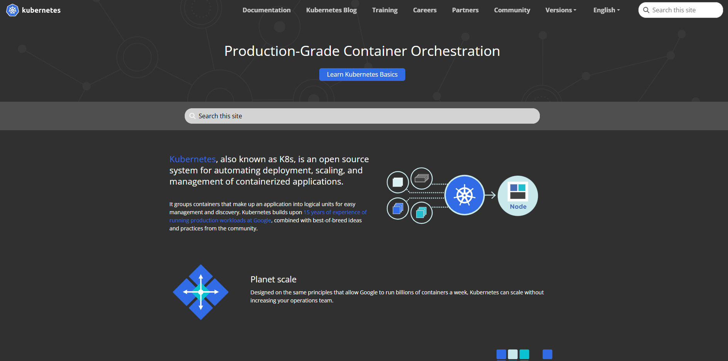728x361 pixels.
Task: Click the multi-container stack icon at diagram top
Action: (421, 178)
